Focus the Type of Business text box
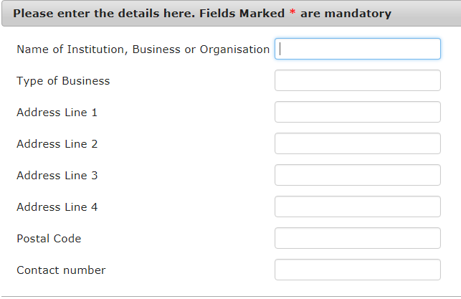The width and height of the screenshot is (461, 299). pos(357,80)
